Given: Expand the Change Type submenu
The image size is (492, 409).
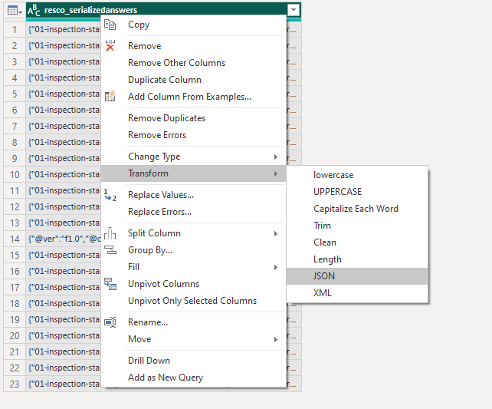Looking at the screenshot, I should pos(193,157).
